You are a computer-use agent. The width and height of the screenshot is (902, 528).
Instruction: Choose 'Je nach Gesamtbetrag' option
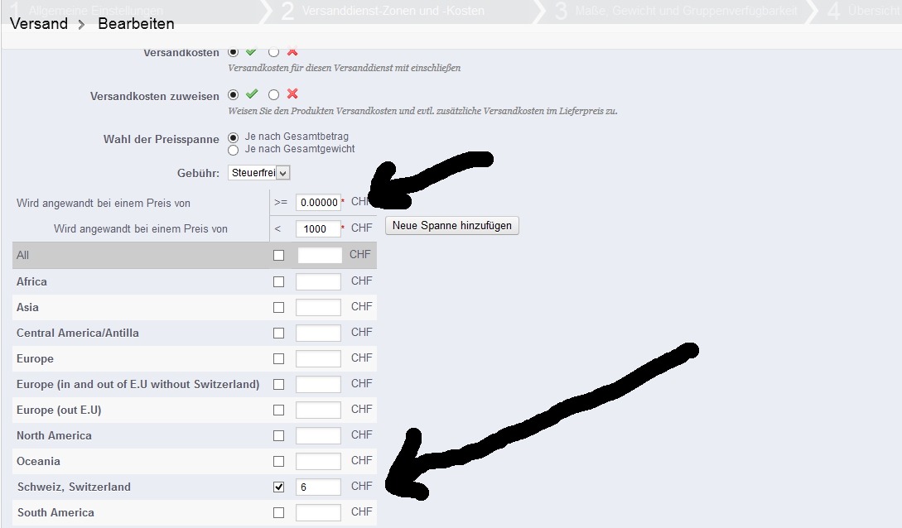[x=233, y=137]
